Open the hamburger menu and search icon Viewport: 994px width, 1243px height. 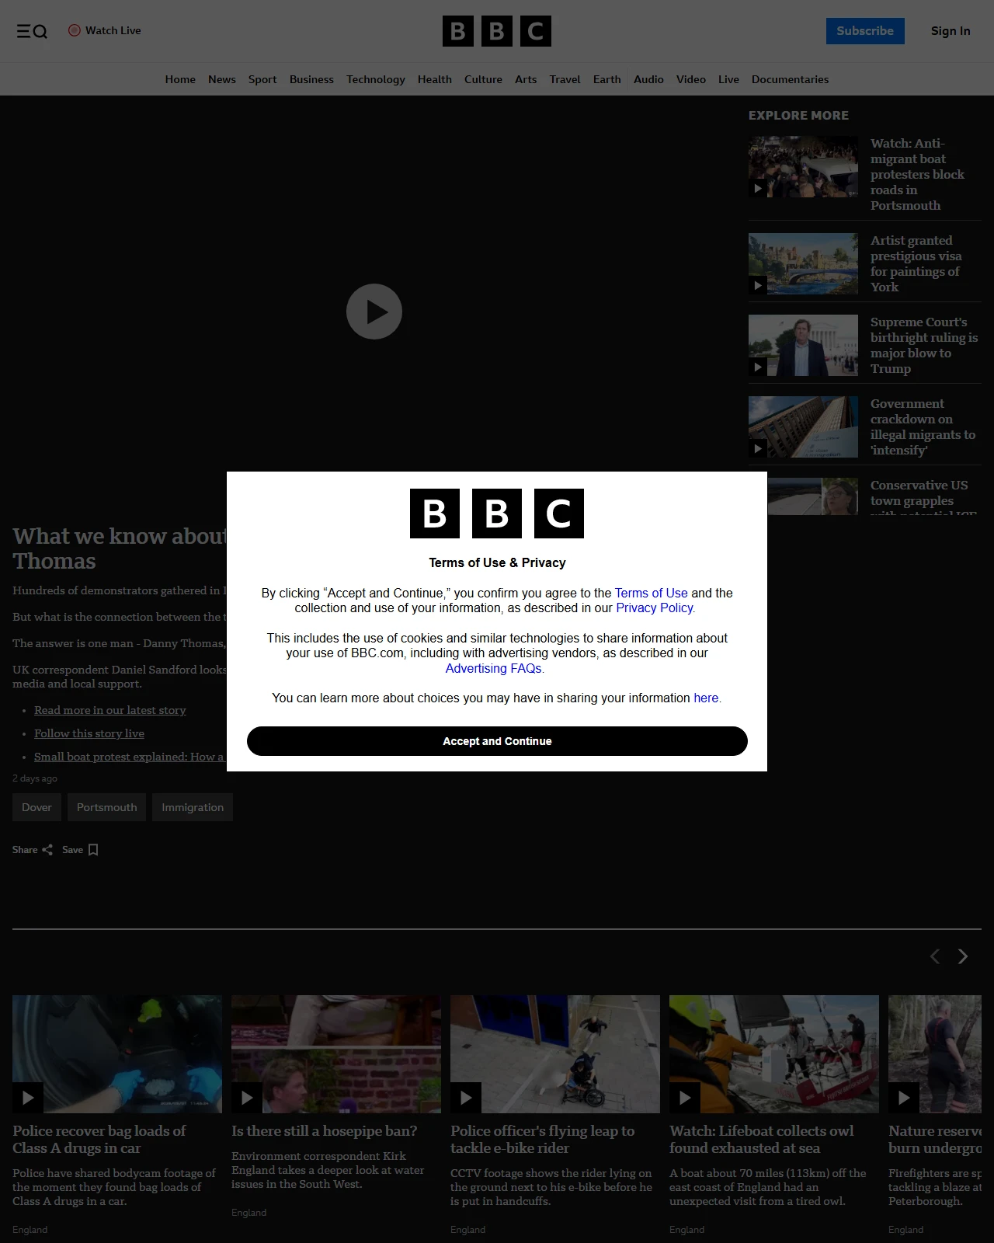(x=32, y=31)
